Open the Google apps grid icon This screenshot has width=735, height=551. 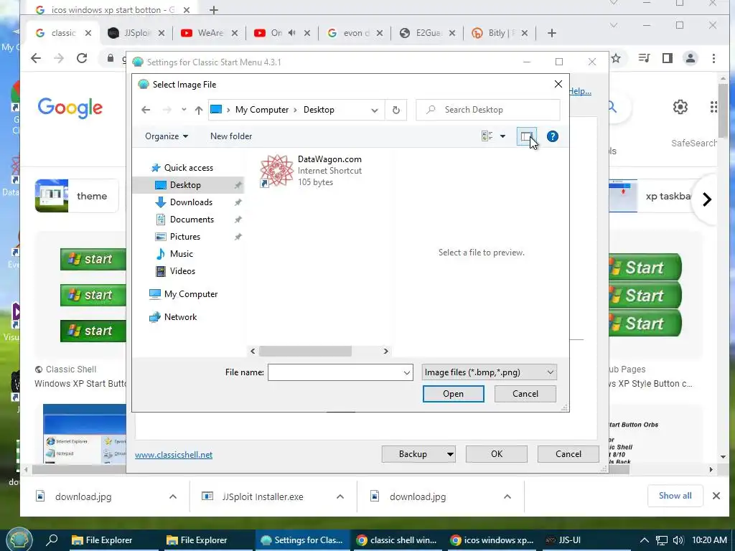point(713,108)
